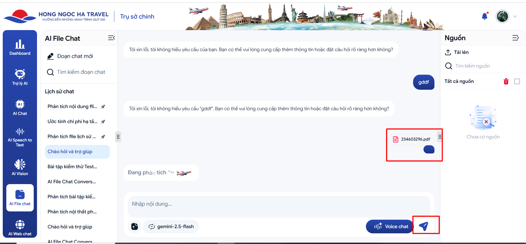Open Trợ lý AI assistant
Screen dimensions: 526x244
[20, 77]
